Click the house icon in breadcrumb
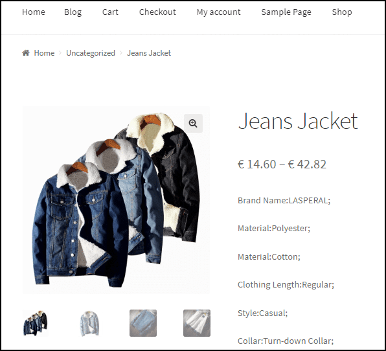 (26, 52)
